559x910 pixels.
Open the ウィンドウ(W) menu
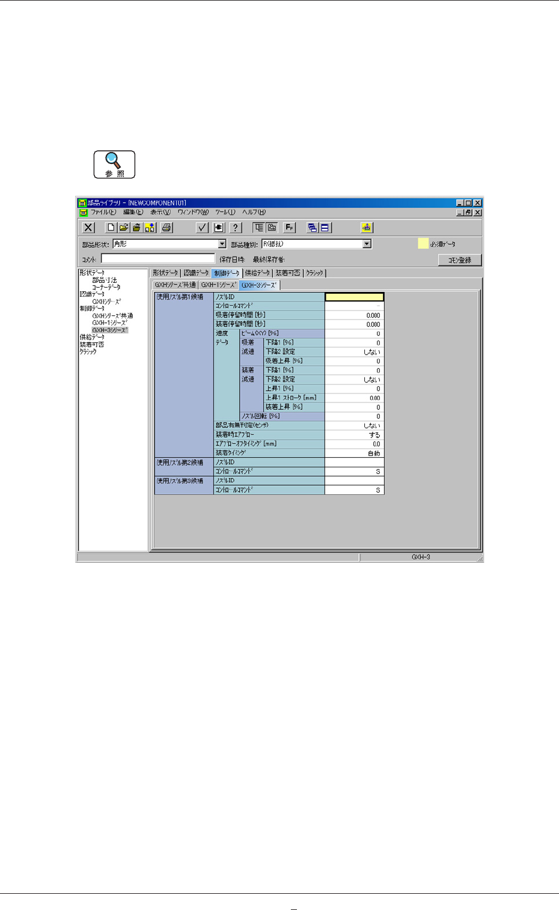[193, 212]
